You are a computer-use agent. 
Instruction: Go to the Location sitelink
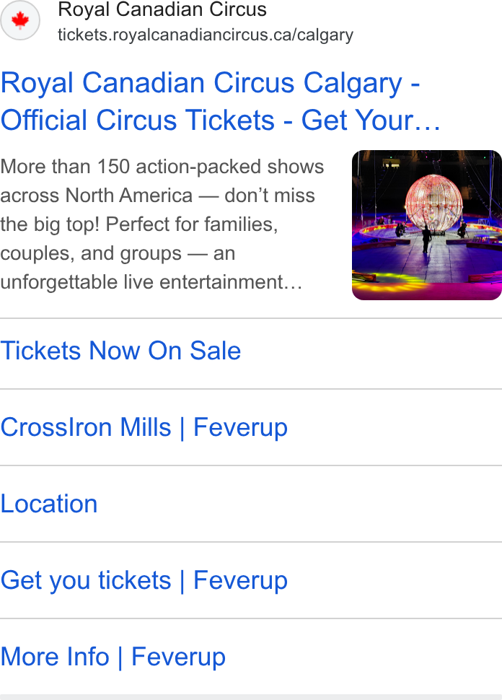pyautogui.click(x=49, y=504)
